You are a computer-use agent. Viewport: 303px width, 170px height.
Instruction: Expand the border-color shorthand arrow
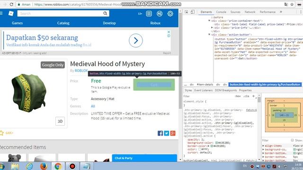click(209, 146)
